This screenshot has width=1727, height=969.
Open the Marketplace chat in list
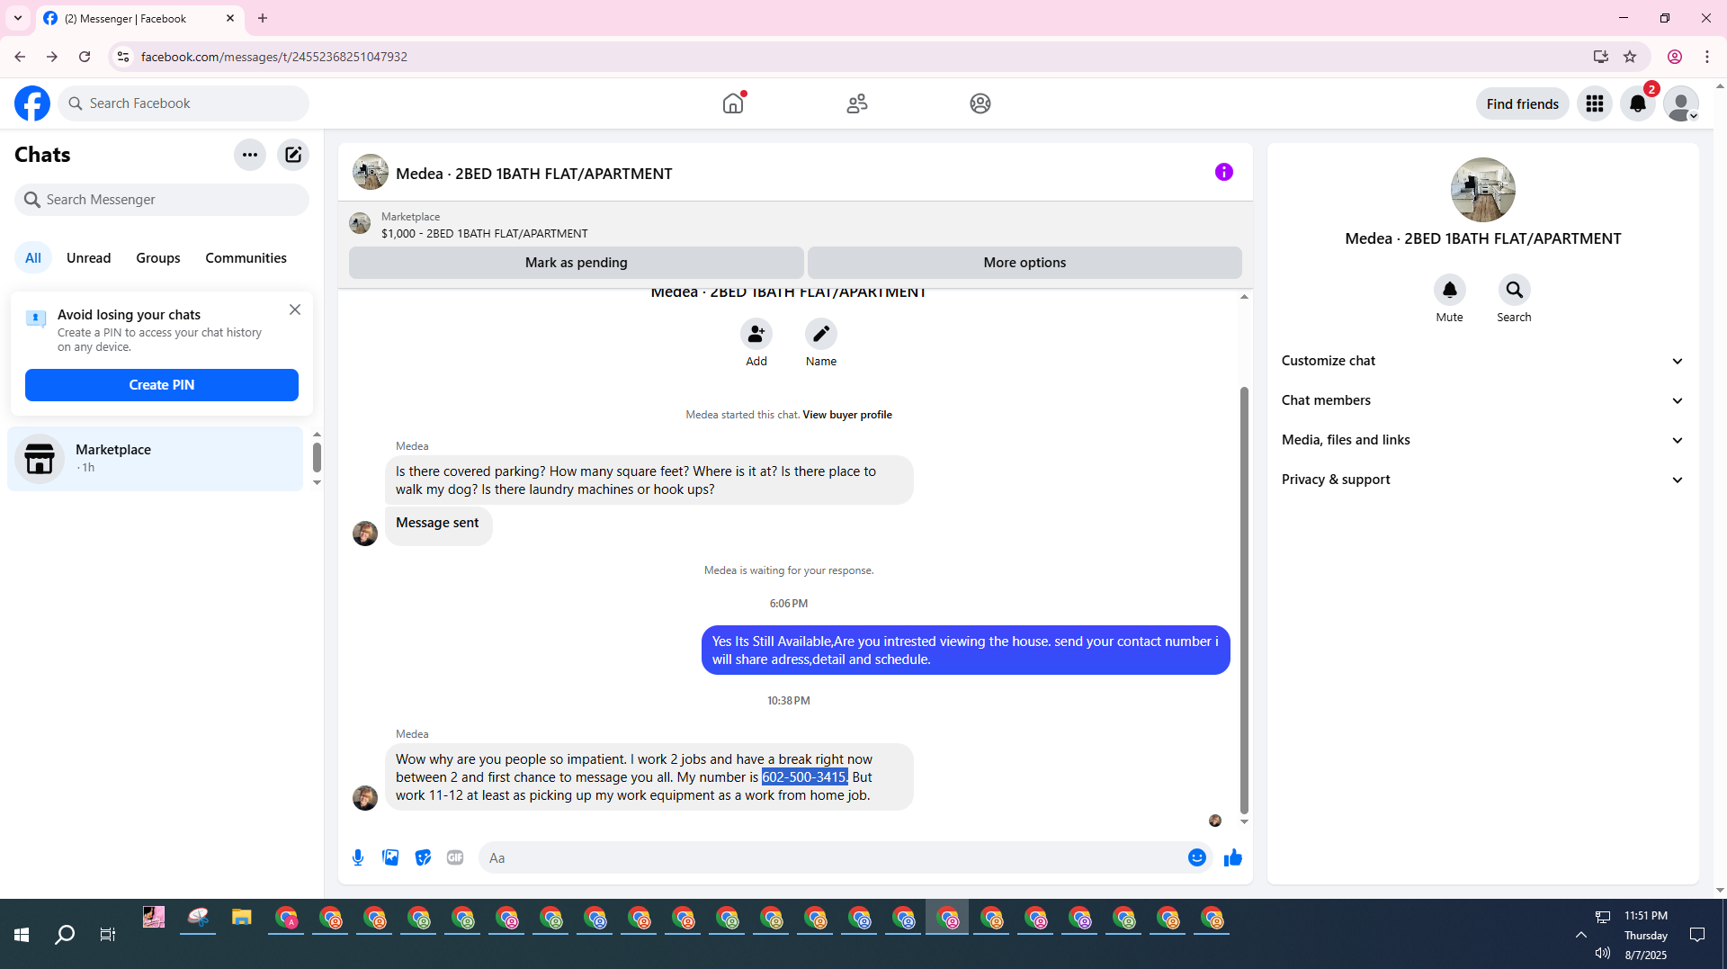point(156,459)
